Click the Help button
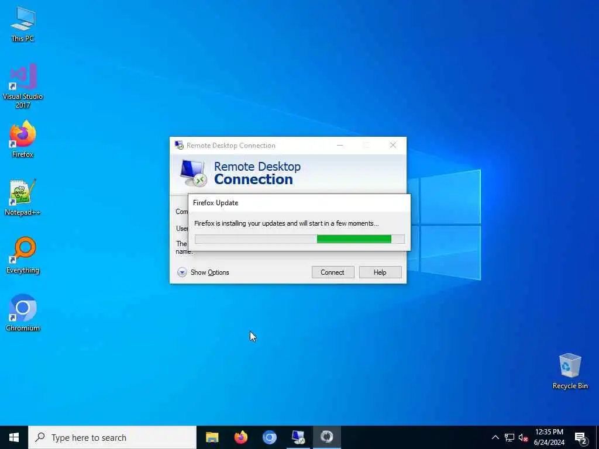Screen dimensions: 599x449 click(380, 272)
